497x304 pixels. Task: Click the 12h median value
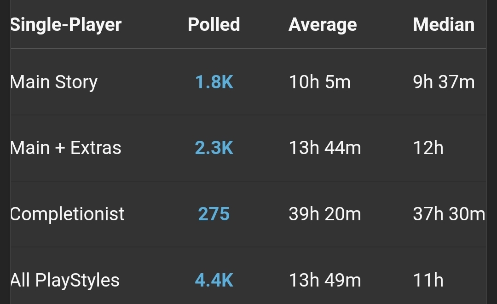tap(428, 148)
